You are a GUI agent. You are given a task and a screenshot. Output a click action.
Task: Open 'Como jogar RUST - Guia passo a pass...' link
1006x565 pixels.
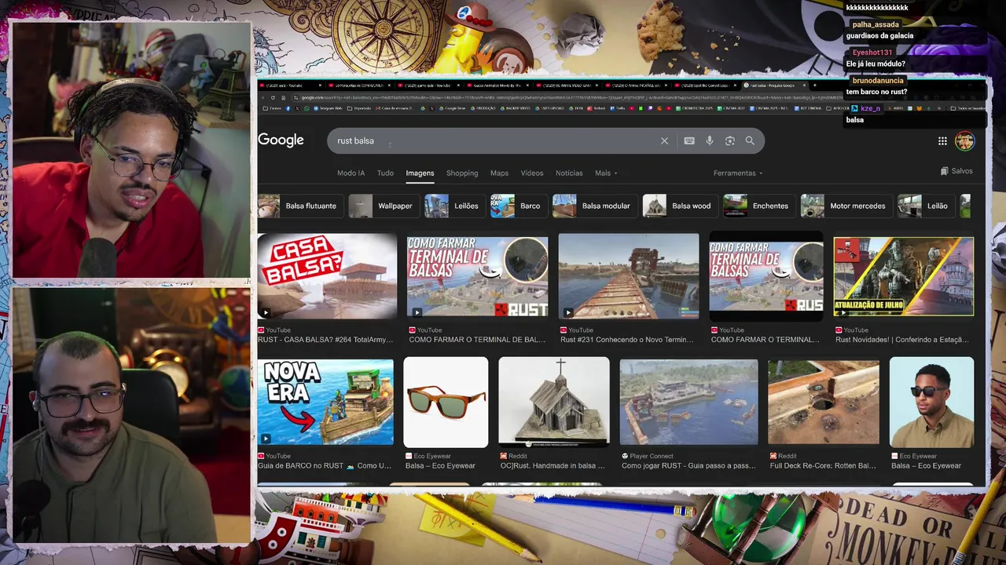[x=688, y=465]
